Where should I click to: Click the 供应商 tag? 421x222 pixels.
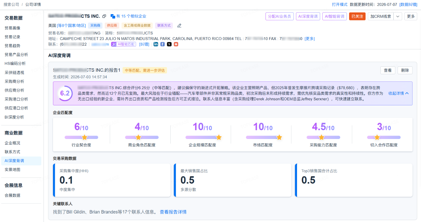click(112, 25)
